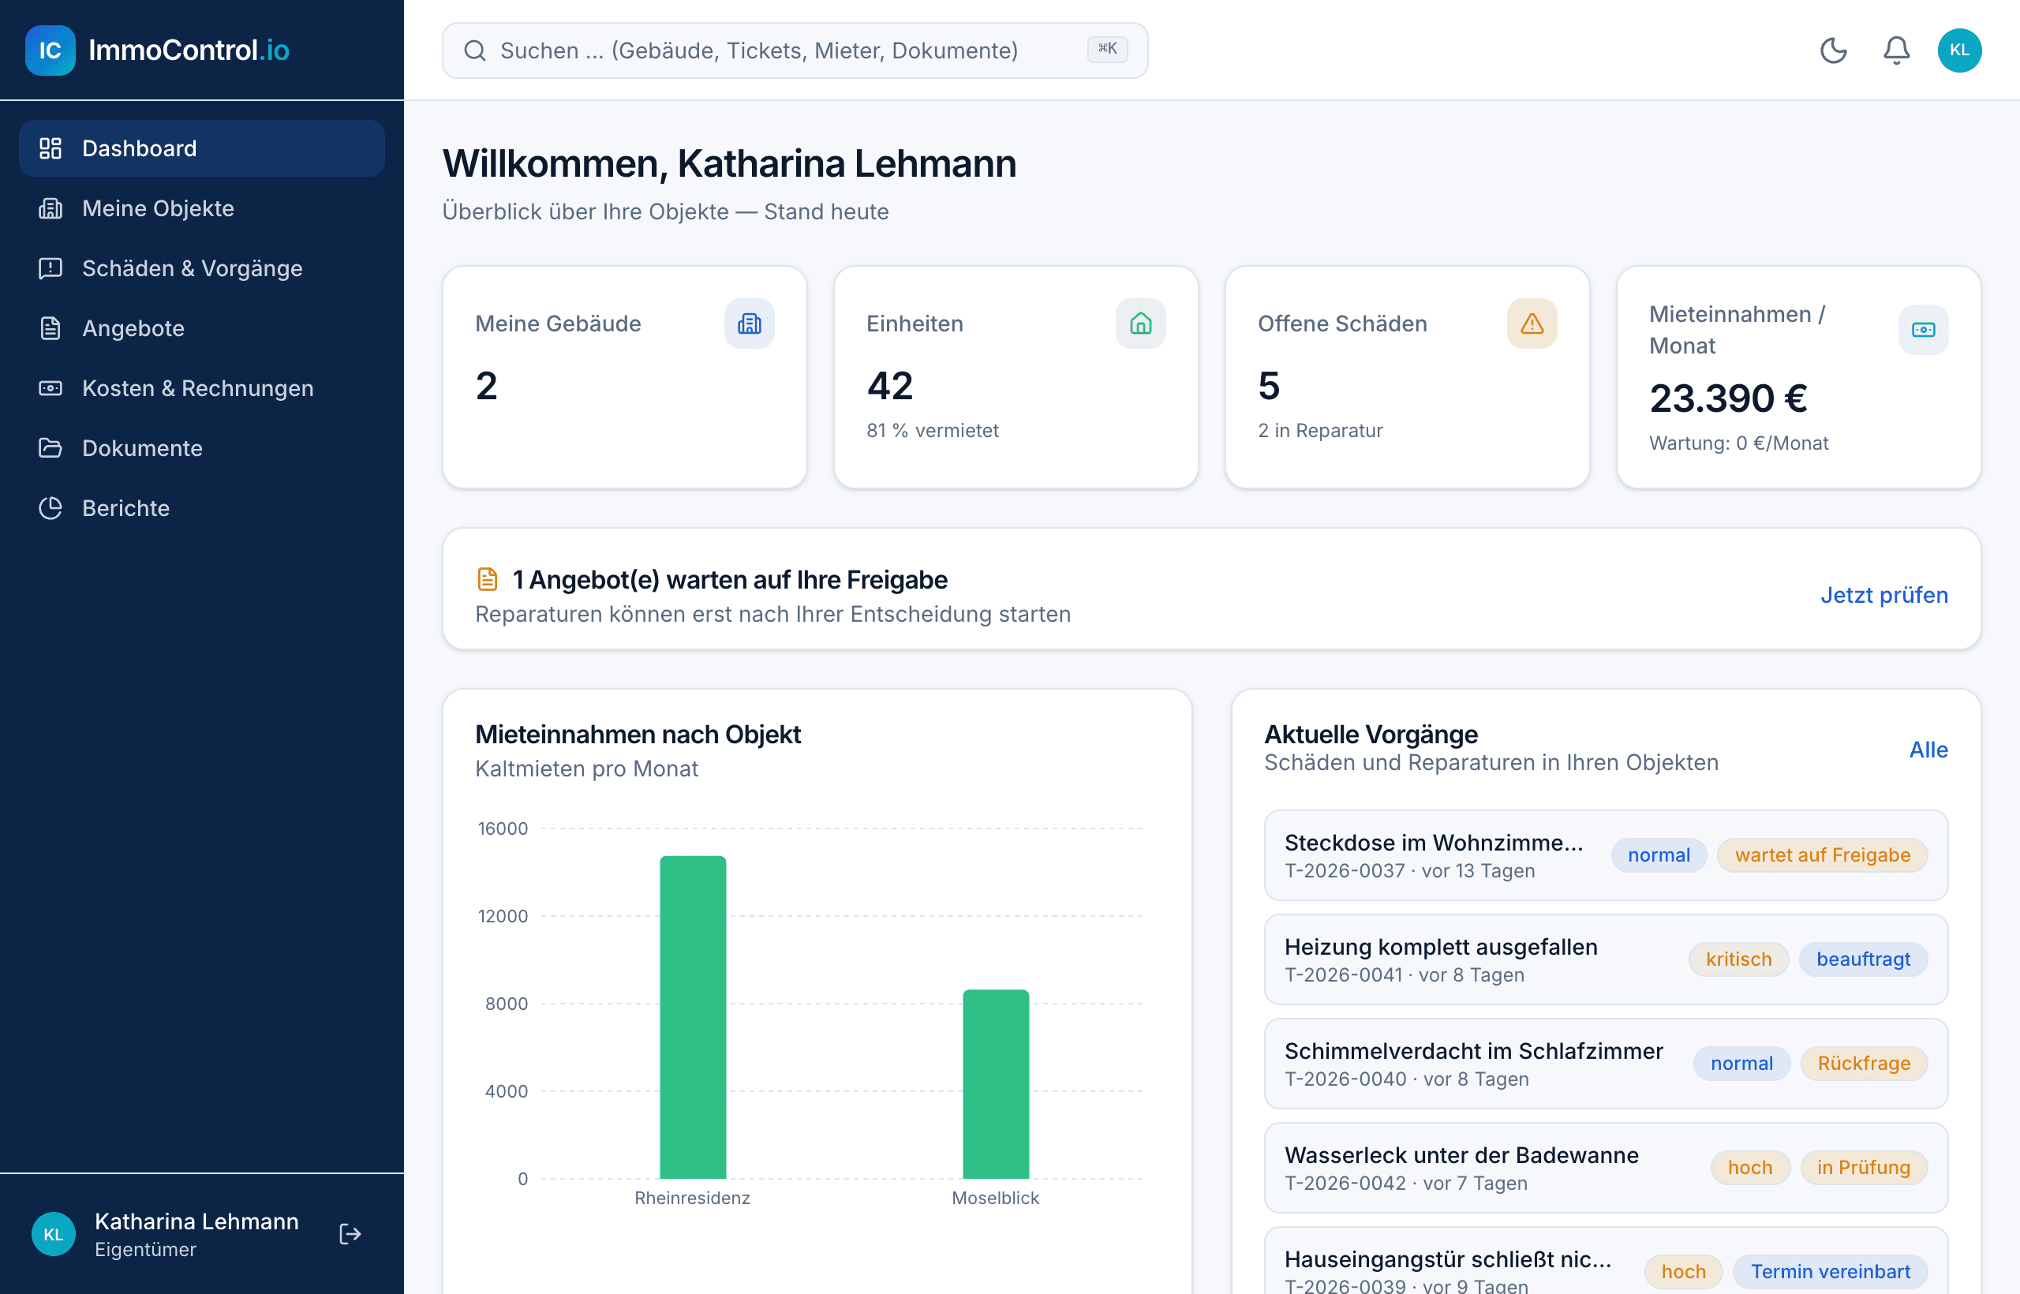Click the Dashboard grid icon in sidebar
Screen dimensions: 2020x1294
(50, 148)
